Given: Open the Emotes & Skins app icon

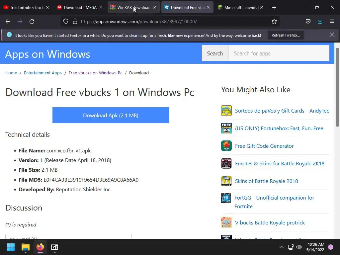Looking at the screenshot, I should [x=226, y=163].
